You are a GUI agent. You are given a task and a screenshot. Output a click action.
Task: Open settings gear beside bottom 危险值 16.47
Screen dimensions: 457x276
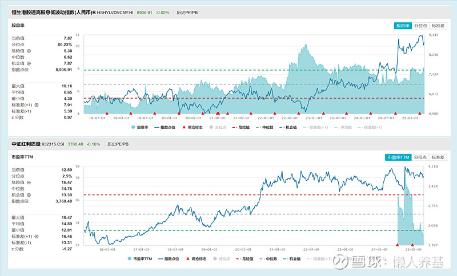tap(29, 182)
